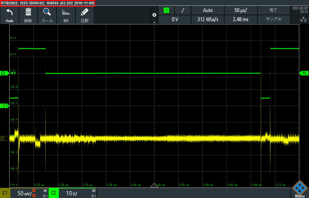Screen dimensions: 309x198
Task: Click the trigger rising edge slope button
Action: pyautogui.click(x=183, y=10)
